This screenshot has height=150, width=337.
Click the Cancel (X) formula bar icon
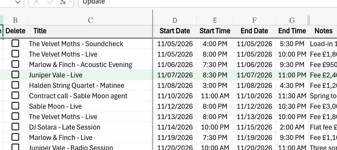(x=36, y=2)
